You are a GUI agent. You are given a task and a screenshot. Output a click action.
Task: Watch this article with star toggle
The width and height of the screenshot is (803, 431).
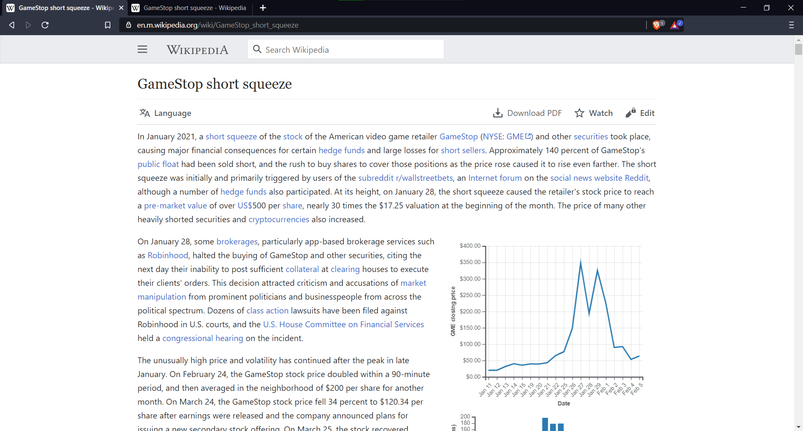pyautogui.click(x=593, y=113)
